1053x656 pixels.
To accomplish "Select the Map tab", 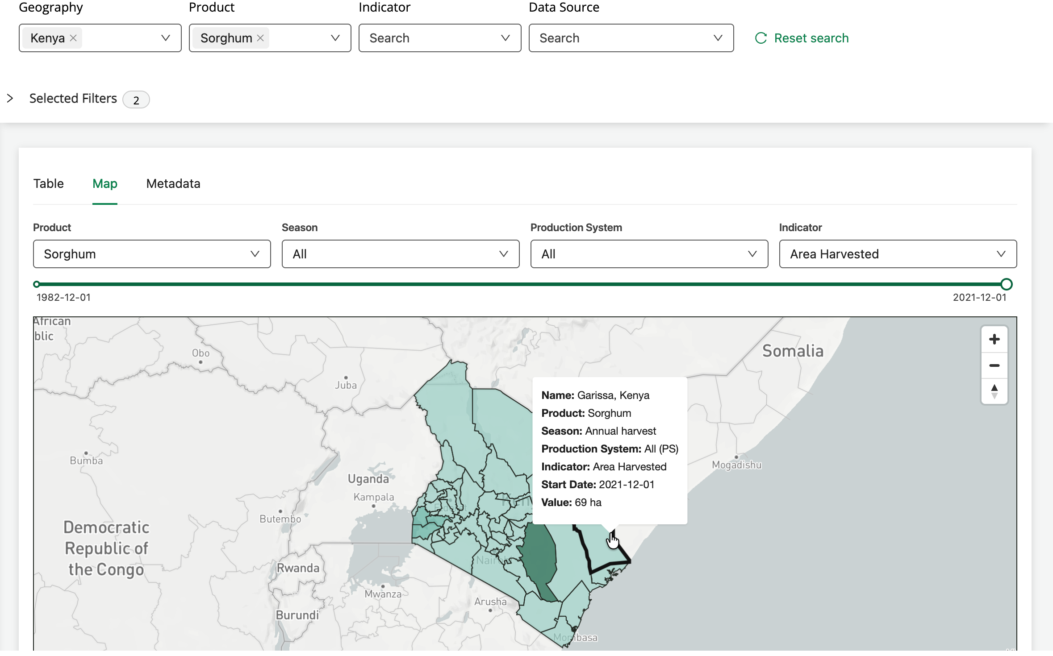I will pos(105,184).
